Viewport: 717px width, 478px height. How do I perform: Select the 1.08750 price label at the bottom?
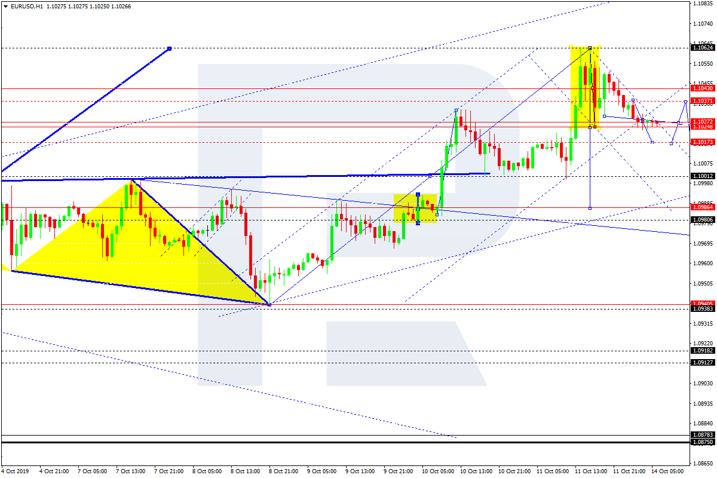pyautogui.click(x=702, y=443)
